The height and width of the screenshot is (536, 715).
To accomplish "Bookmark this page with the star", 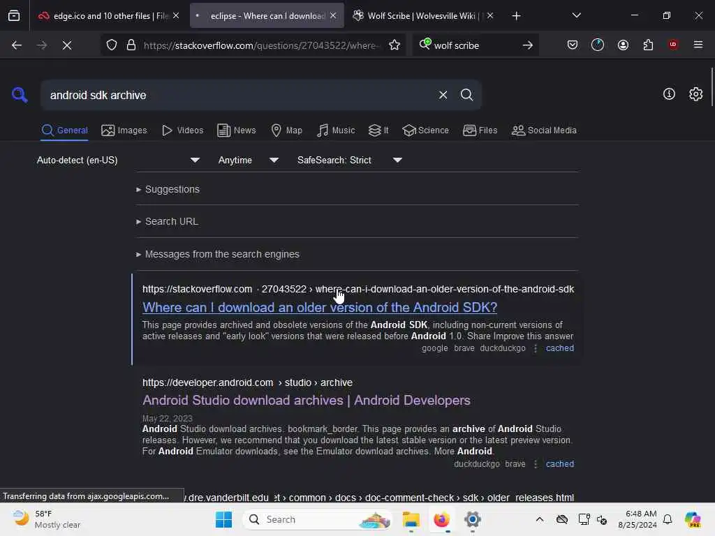I will click(395, 45).
